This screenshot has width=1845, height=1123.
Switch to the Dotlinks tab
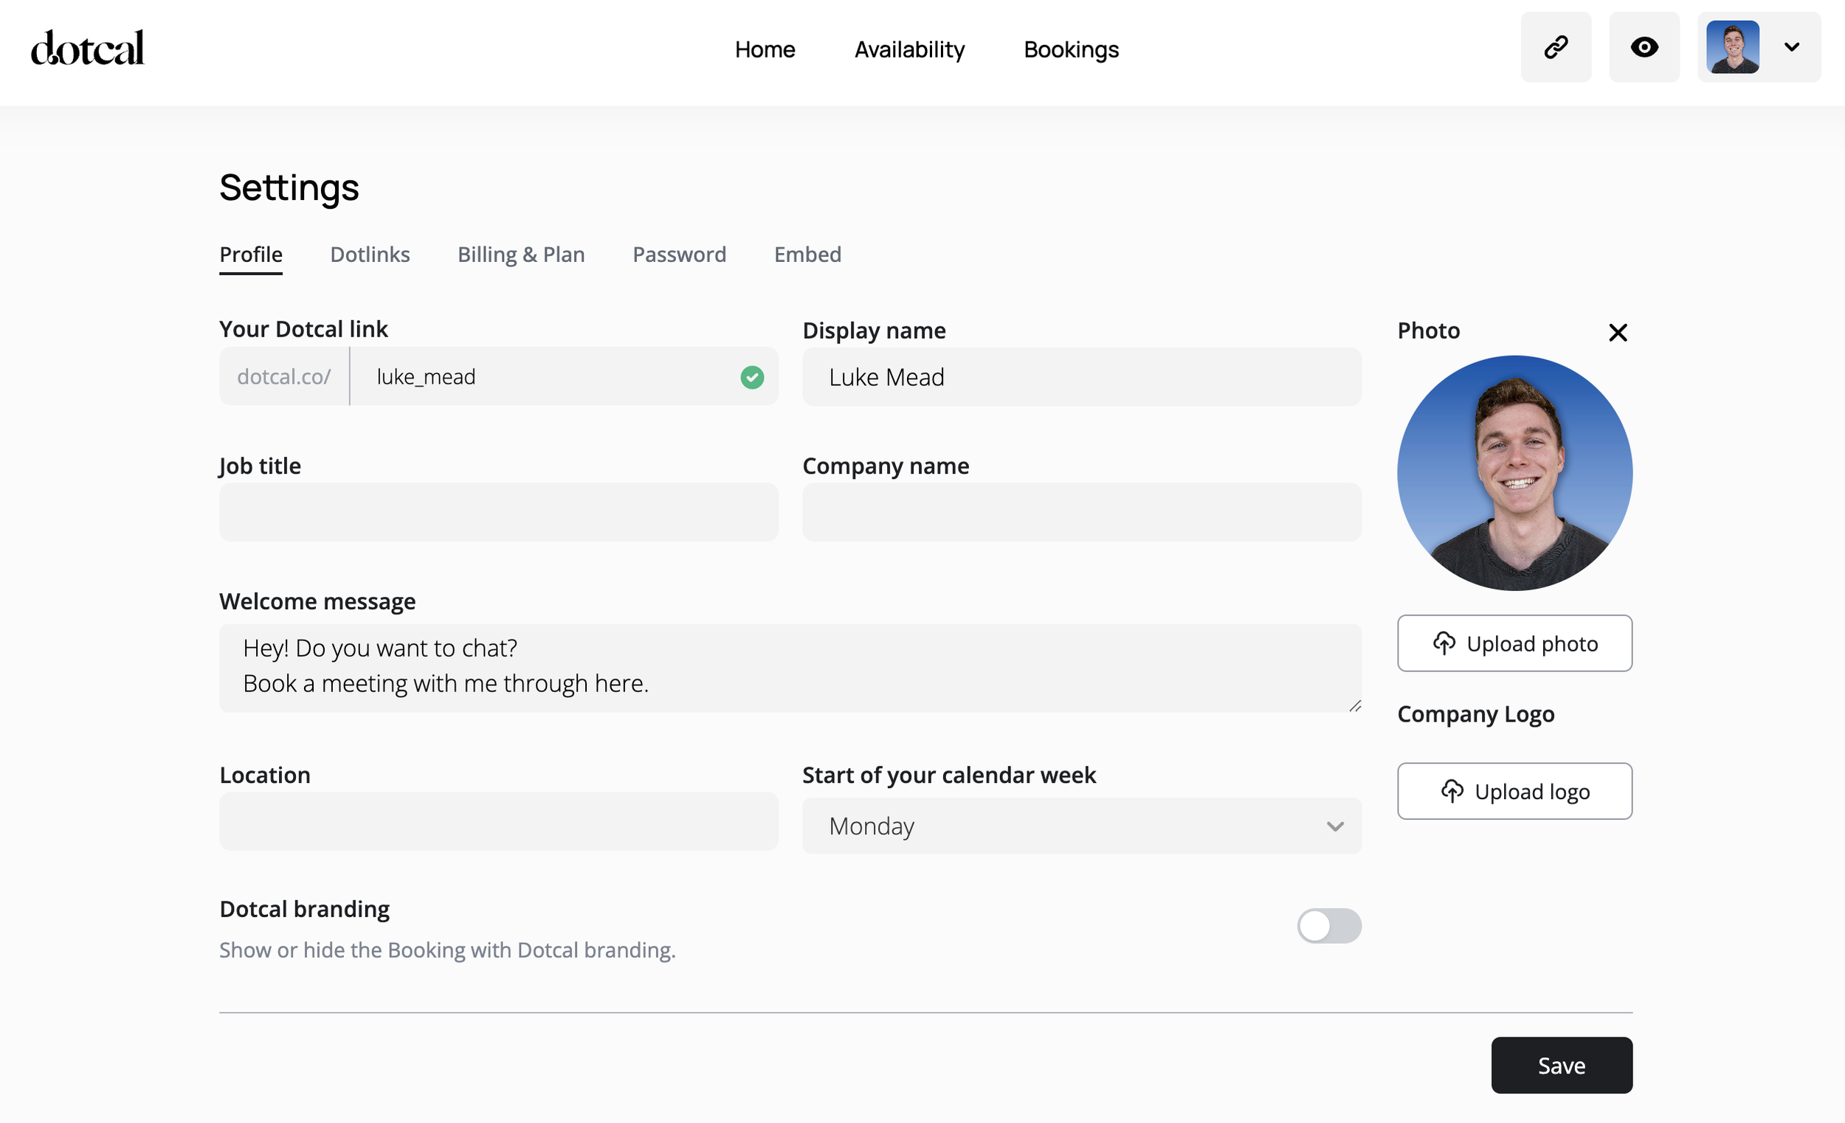(x=370, y=255)
